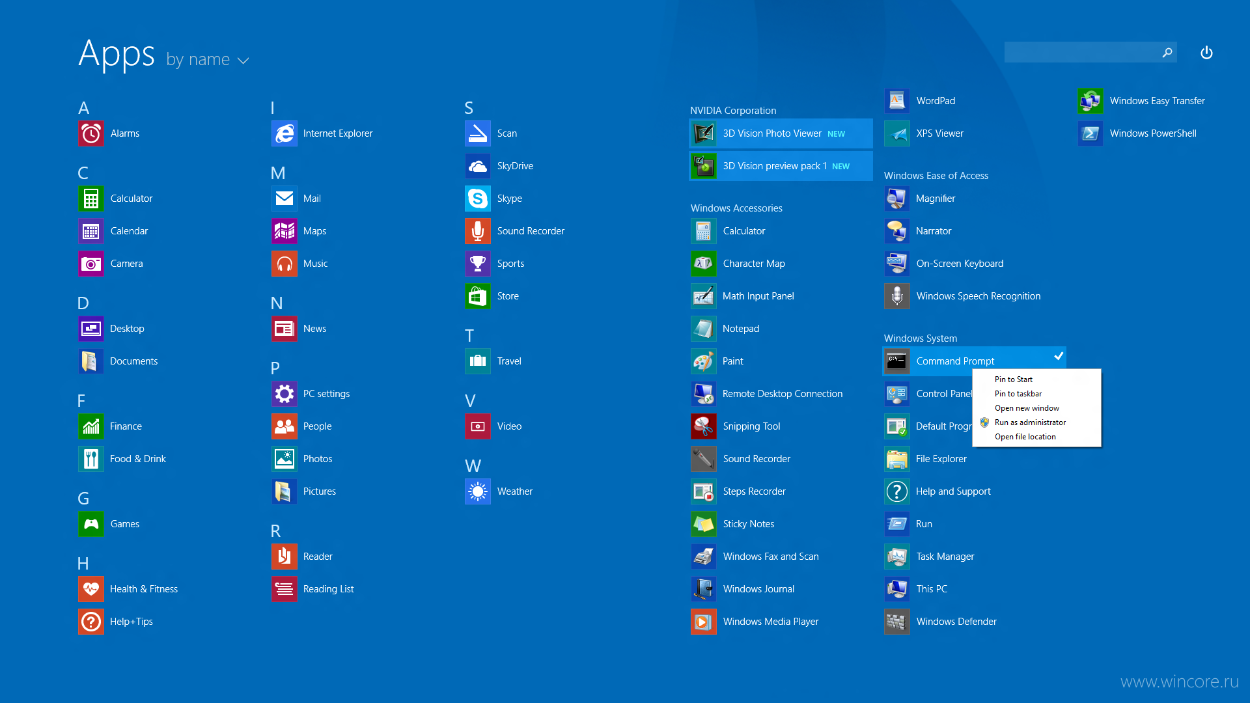Open the Camera app icon
1250x703 pixels.
point(91,264)
